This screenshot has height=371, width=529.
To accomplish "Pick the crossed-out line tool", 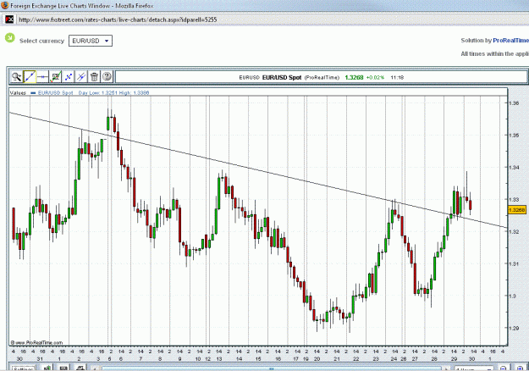I will coord(81,76).
